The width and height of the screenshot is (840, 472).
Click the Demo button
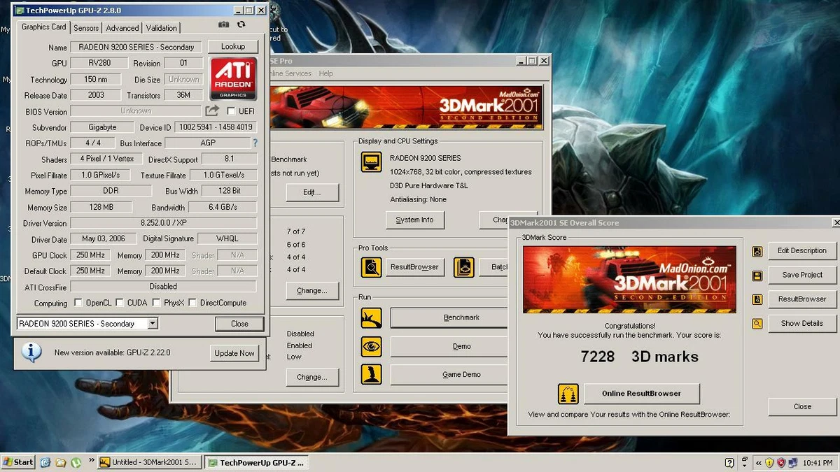(449, 346)
